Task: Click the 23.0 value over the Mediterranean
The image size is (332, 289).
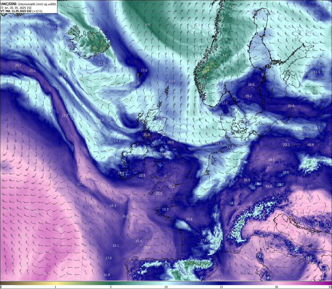Action: click(248, 271)
